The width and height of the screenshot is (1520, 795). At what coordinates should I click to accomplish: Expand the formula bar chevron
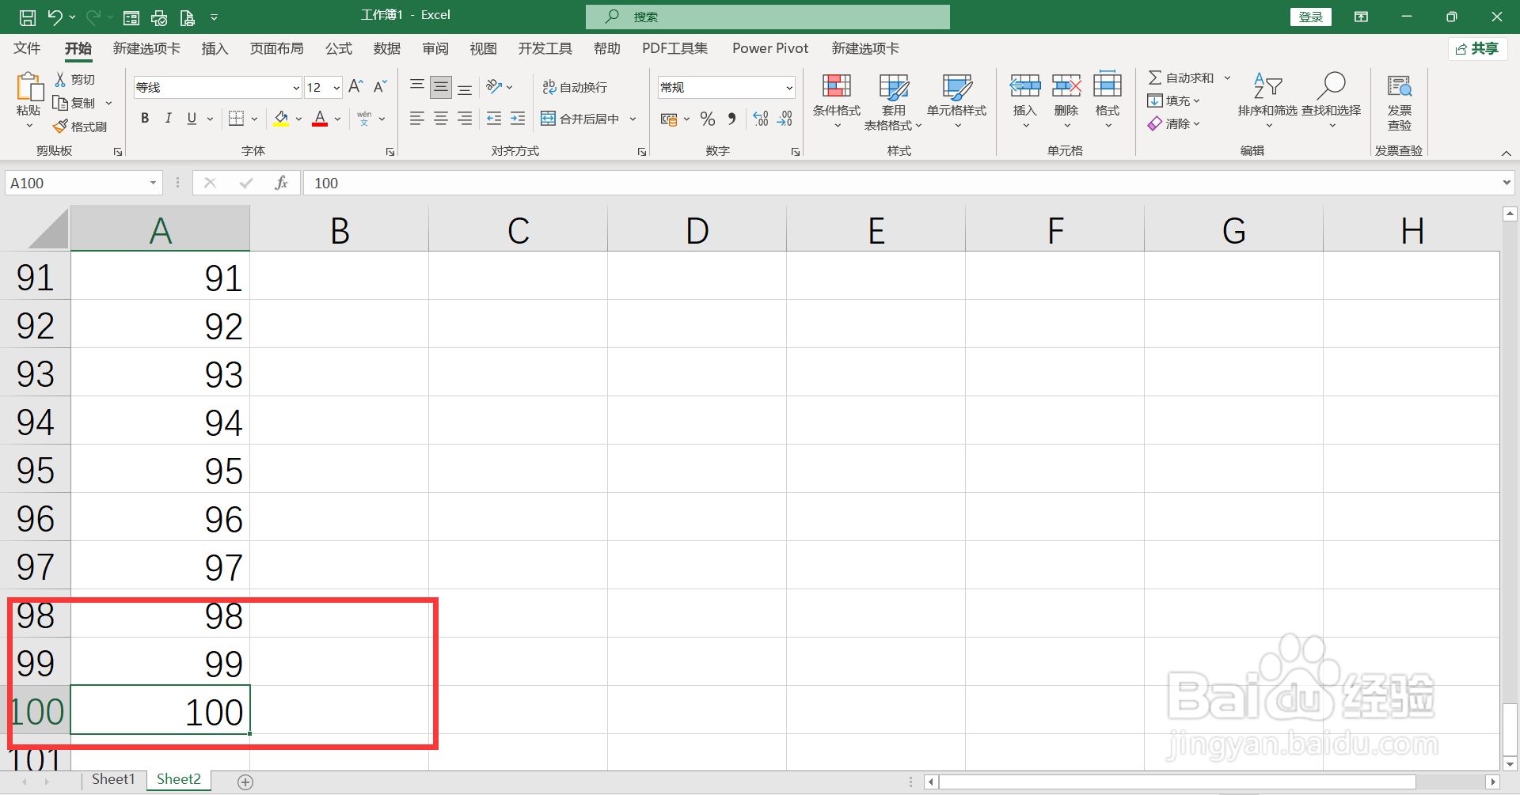pos(1507,183)
